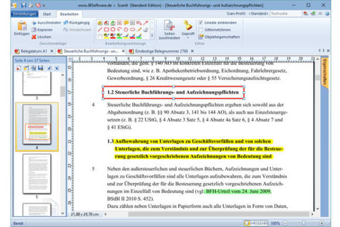This screenshot has width=340, height=227.
Task: Select page 5 thumbnail
Action: click(x=37, y=174)
